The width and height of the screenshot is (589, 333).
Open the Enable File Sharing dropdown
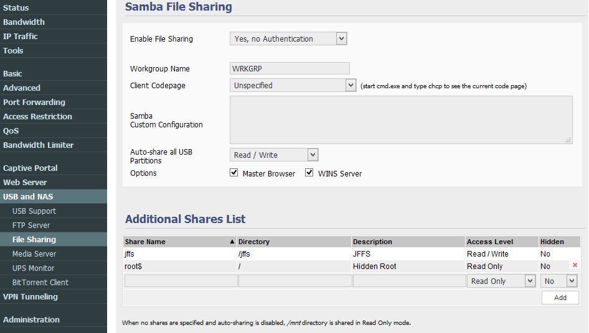point(288,39)
